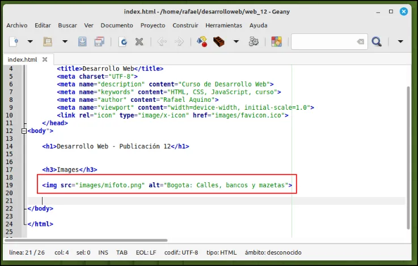Image resolution: width=418 pixels, height=266 pixels.
Task: Click the vertical scrollbar of the editor
Action: tap(408, 157)
